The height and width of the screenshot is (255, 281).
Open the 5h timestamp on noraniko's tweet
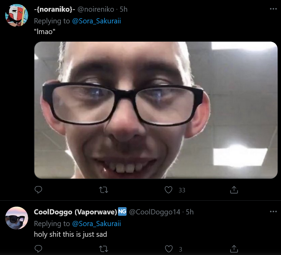(x=123, y=9)
